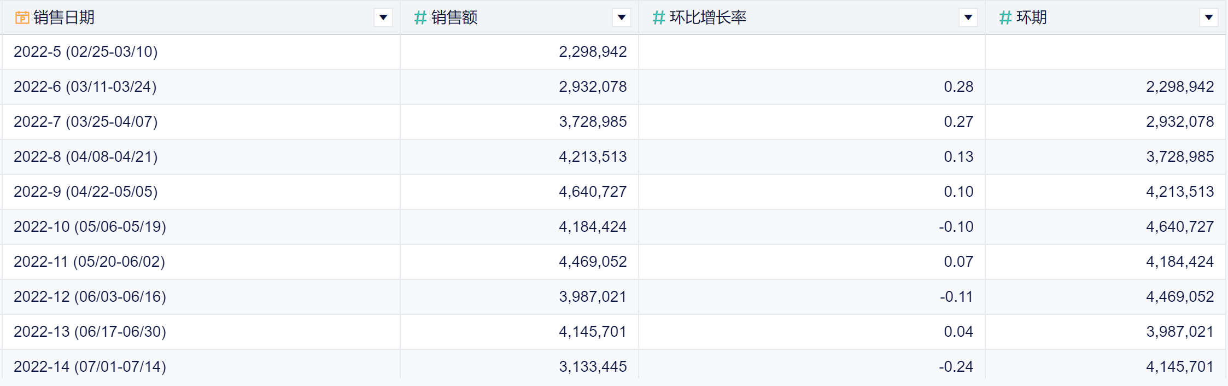
Task: Select the empty 环期 cell in first row
Action: point(1104,52)
